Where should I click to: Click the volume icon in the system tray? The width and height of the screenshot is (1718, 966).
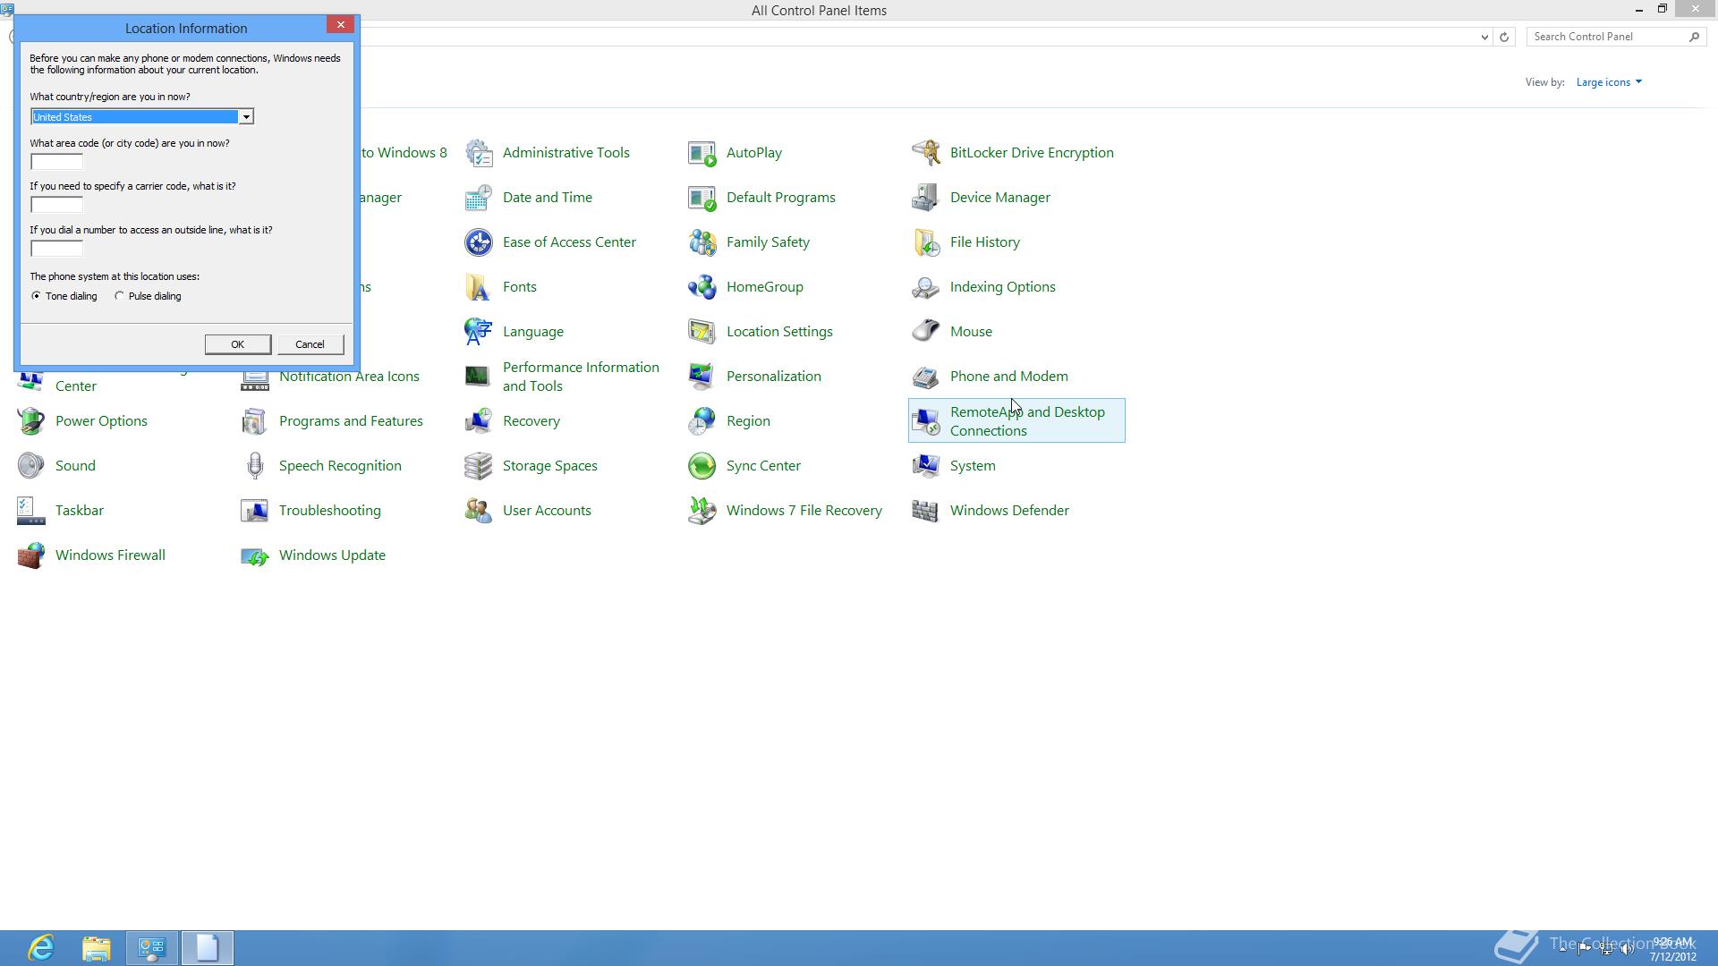[x=1628, y=949]
